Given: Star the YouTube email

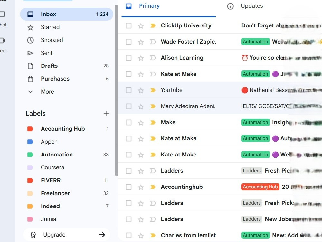Looking at the screenshot, I should pos(141,90).
